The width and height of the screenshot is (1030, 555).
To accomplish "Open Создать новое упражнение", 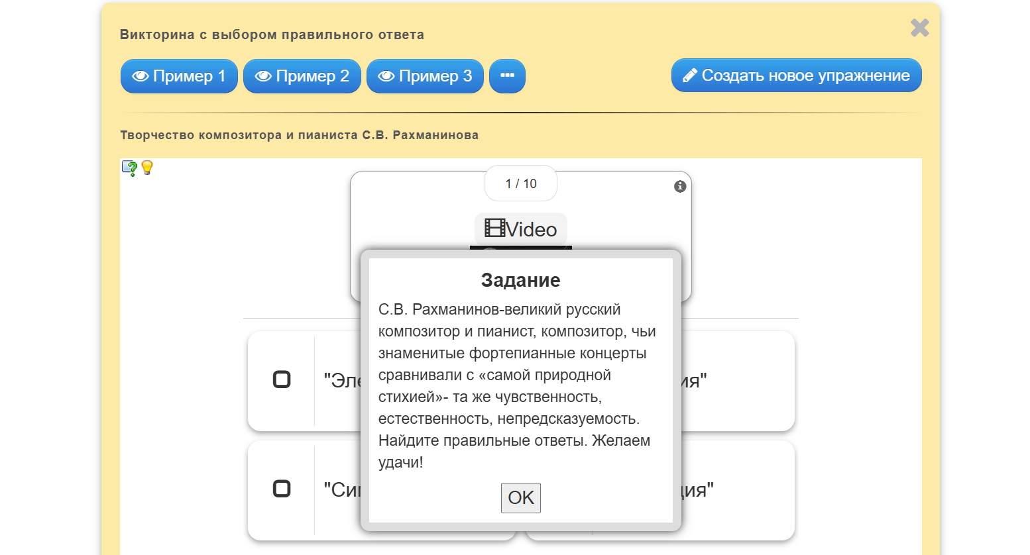I will pyautogui.click(x=796, y=75).
